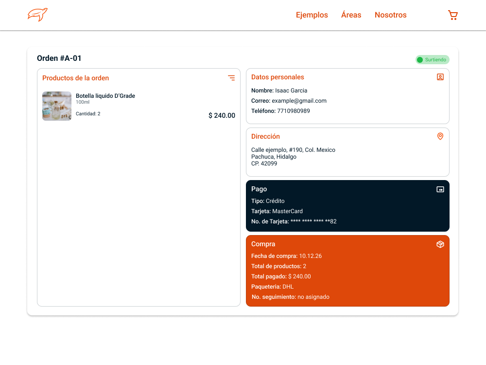
Task: Click the Productos de la orden title
Action: point(76,78)
